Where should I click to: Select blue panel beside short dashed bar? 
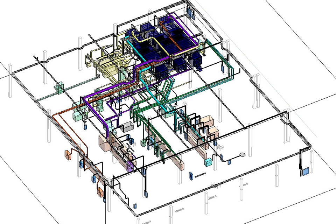pos(191,176)
